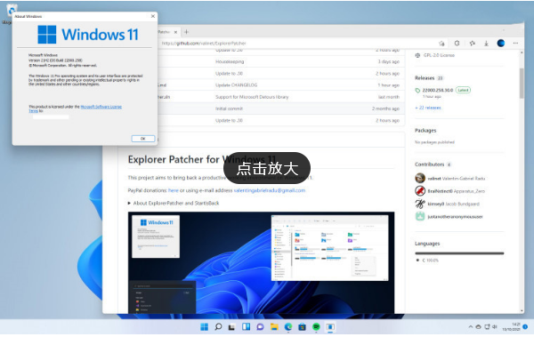Select the '2 months ago' commit time
This screenshot has height=337, width=534.
pos(385,108)
